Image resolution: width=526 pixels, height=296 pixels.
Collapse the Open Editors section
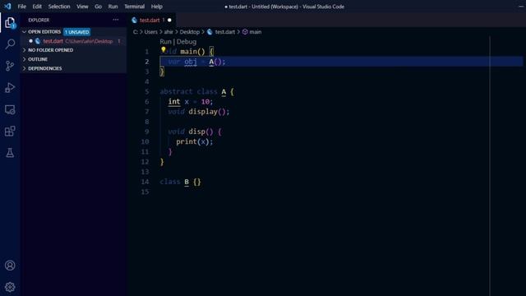click(x=24, y=32)
